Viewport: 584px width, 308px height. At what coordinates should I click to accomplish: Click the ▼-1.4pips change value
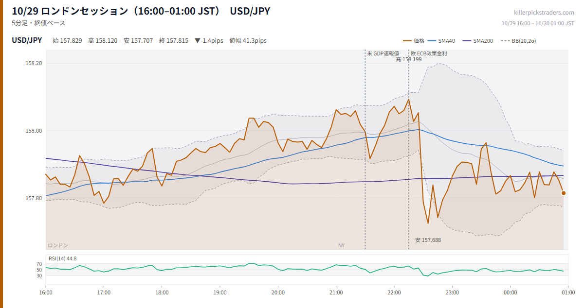[209, 41]
